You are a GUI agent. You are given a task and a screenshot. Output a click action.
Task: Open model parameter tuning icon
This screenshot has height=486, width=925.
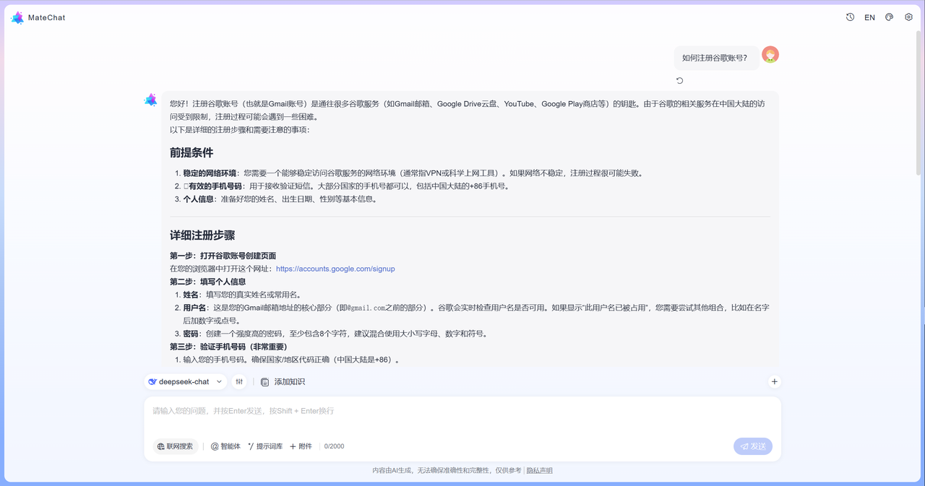(x=239, y=381)
